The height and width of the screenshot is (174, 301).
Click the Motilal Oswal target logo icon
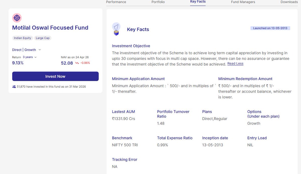click(17, 18)
